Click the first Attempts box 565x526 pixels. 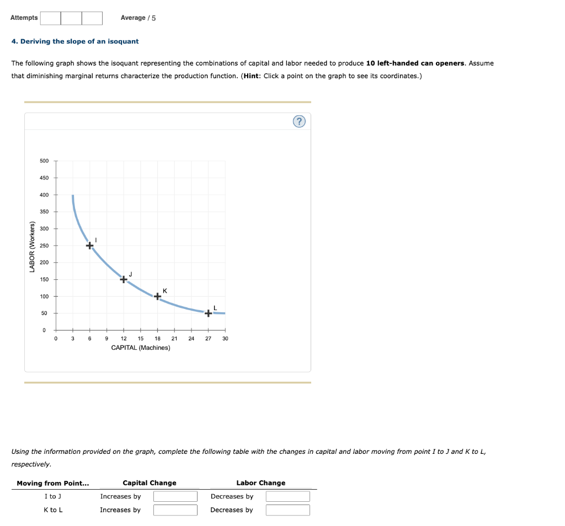click(50, 18)
